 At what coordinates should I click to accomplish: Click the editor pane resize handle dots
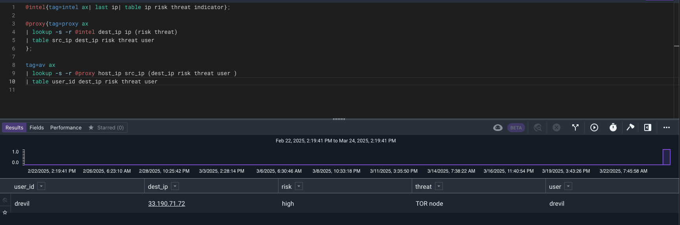coord(339,119)
